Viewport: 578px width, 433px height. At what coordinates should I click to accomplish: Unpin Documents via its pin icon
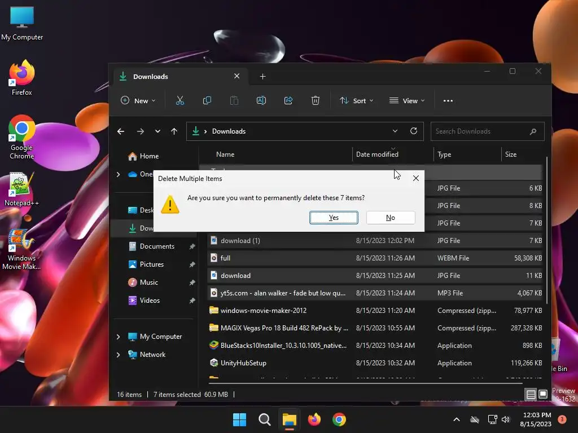192,246
